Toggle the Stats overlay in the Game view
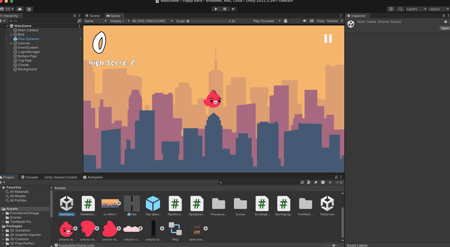This screenshot has width=450, height=247. tap(320, 21)
